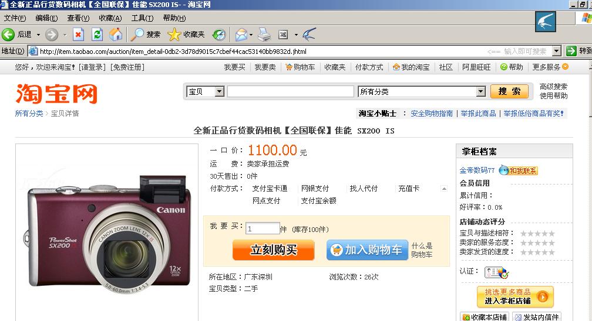Screen dimensions: 592x321
Task: Click 举报低俗商品有奖 link
Action: [533, 114]
